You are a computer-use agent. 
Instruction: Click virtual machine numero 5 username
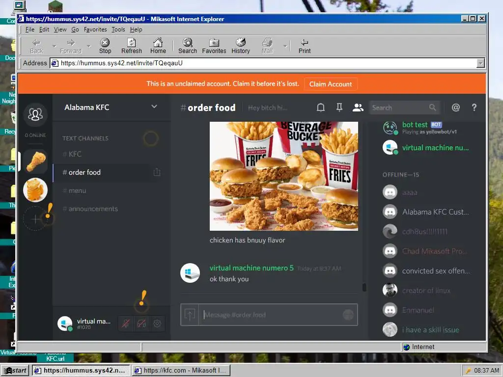(251, 268)
